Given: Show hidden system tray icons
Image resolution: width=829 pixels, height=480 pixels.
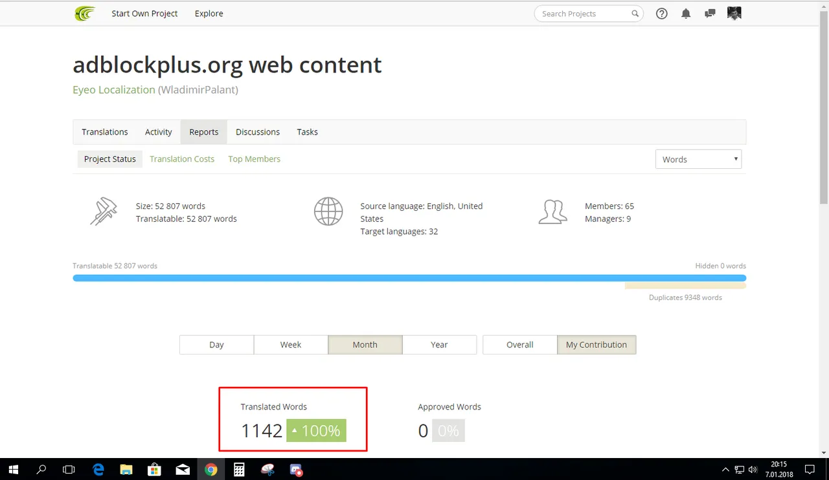Looking at the screenshot, I should (x=725, y=470).
